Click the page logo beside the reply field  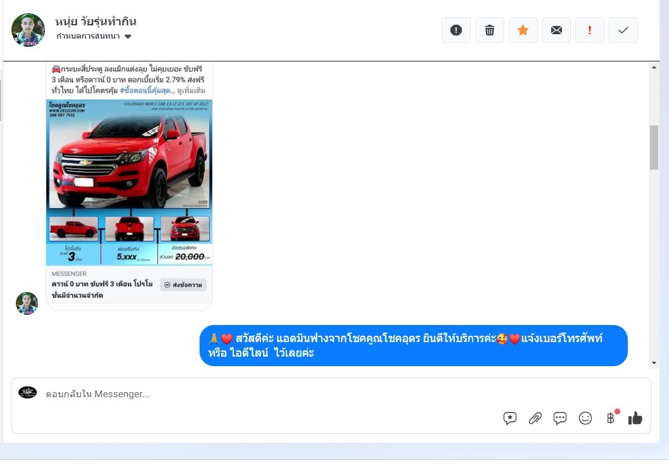pyautogui.click(x=28, y=393)
